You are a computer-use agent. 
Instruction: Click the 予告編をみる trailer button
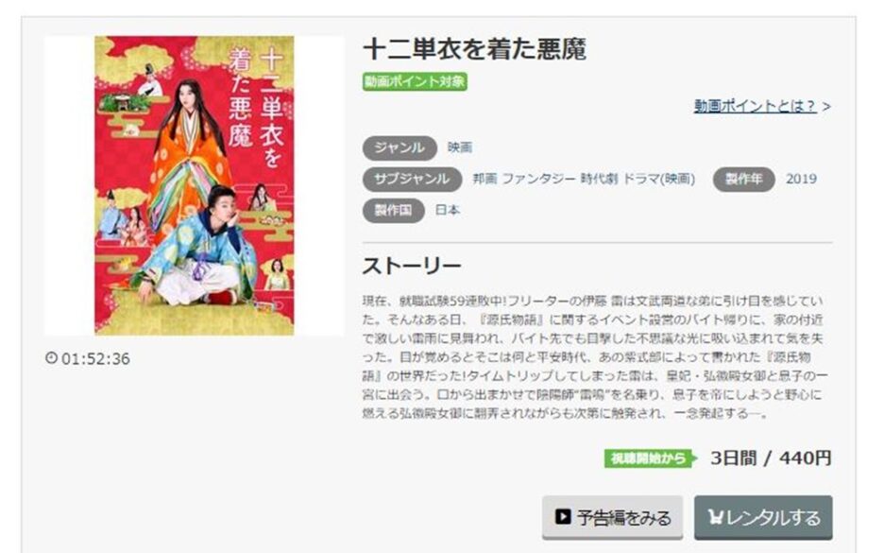tap(612, 517)
